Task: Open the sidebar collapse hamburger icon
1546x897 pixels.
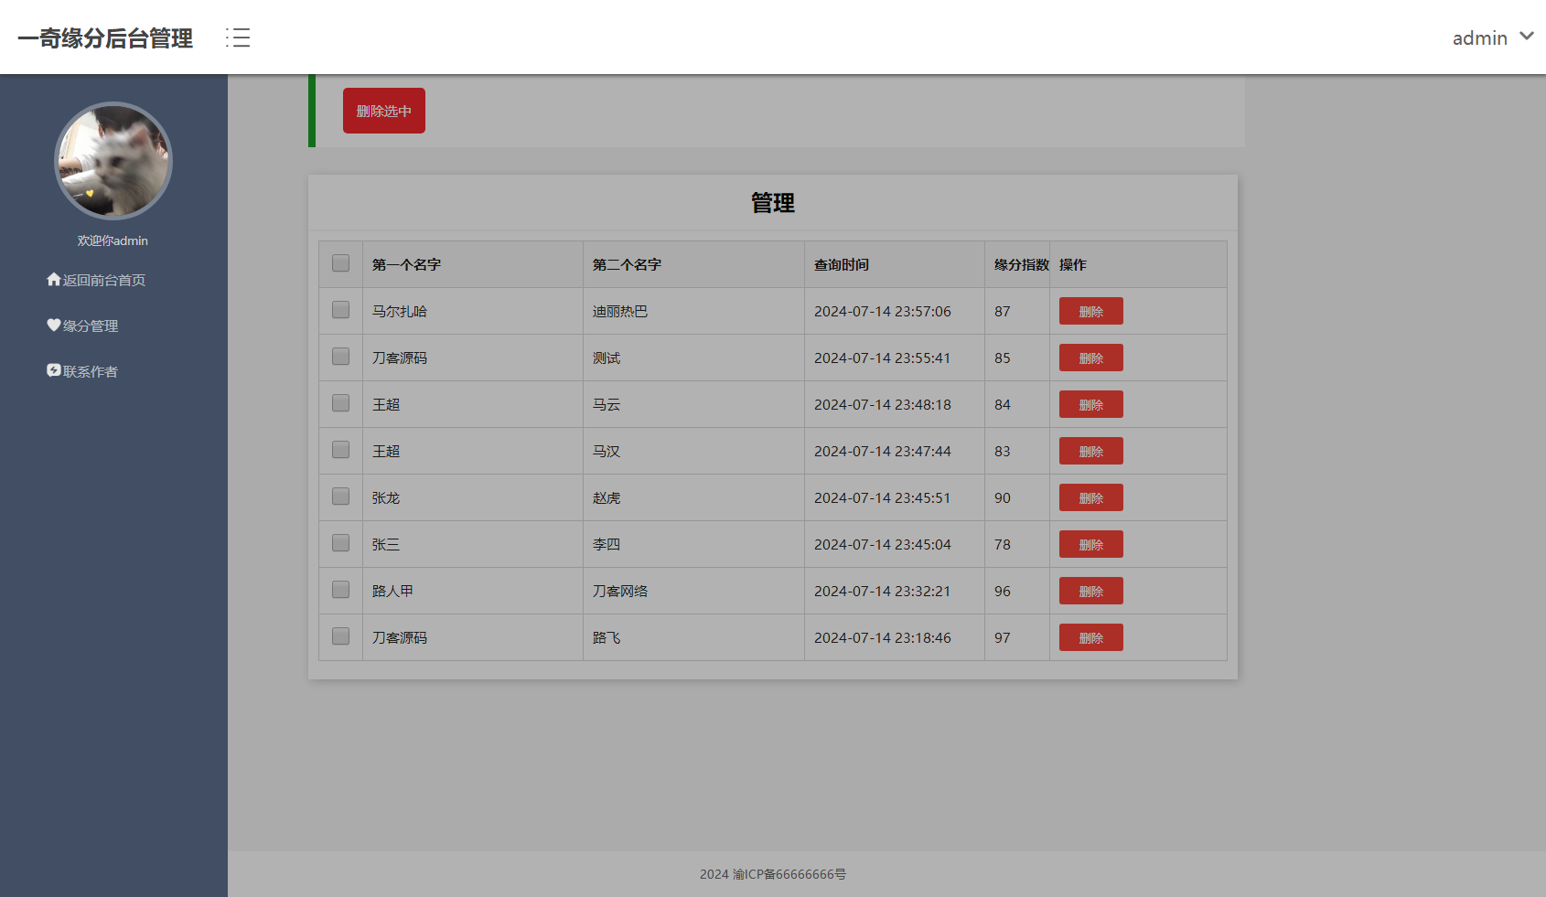Action: (238, 37)
